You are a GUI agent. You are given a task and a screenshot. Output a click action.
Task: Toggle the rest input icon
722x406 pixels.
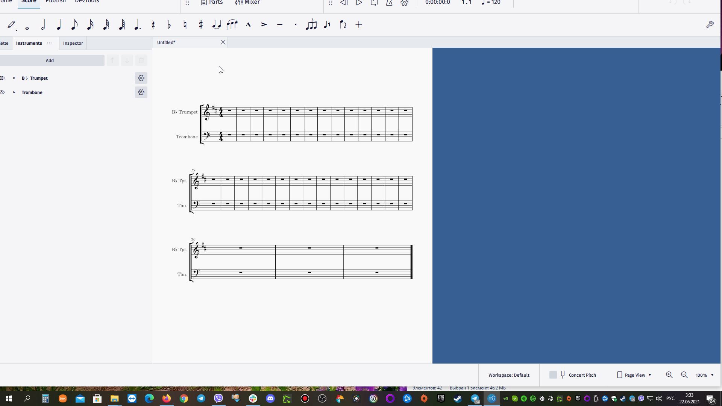tap(153, 25)
